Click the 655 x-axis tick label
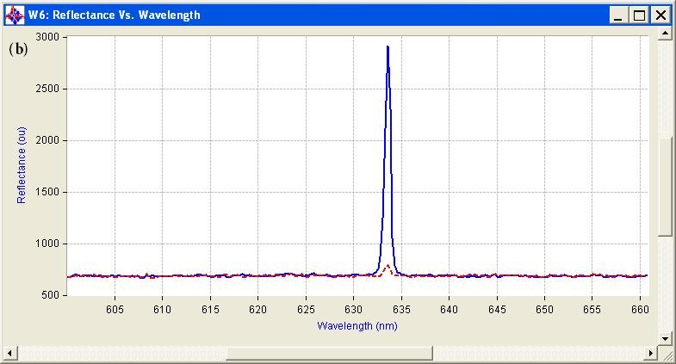This screenshot has height=364, width=676. 592,309
